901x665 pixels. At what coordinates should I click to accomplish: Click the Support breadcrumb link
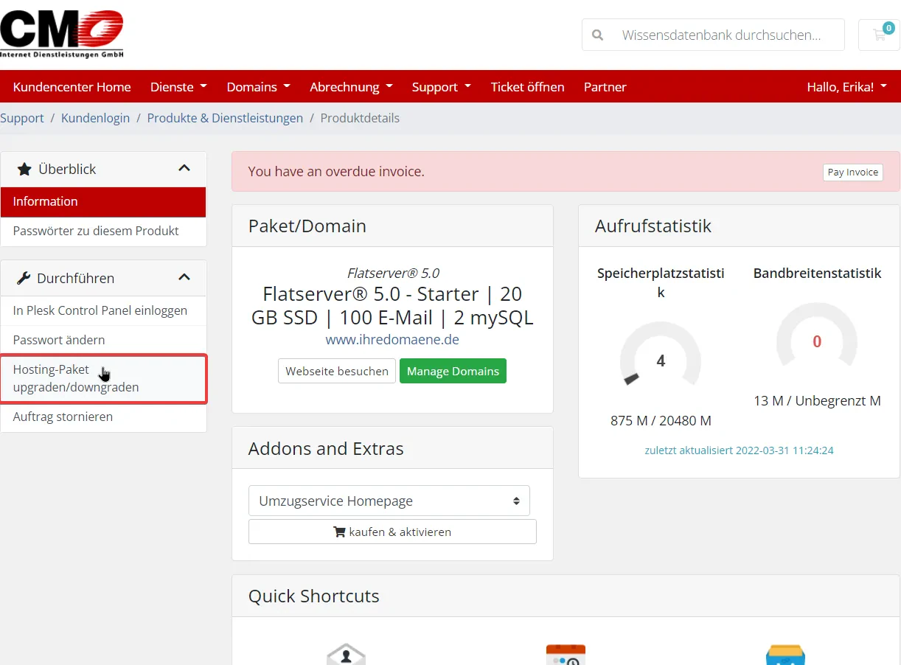22,118
